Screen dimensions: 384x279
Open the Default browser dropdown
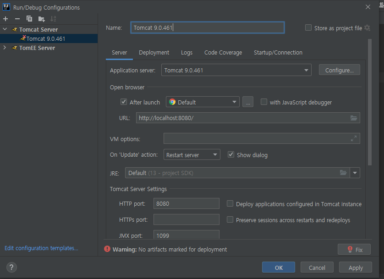coord(203,102)
